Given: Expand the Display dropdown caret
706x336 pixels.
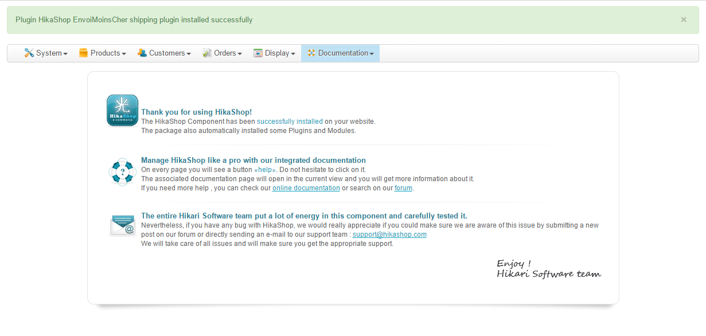Looking at the screenshot, I should (x=293, y=54).
